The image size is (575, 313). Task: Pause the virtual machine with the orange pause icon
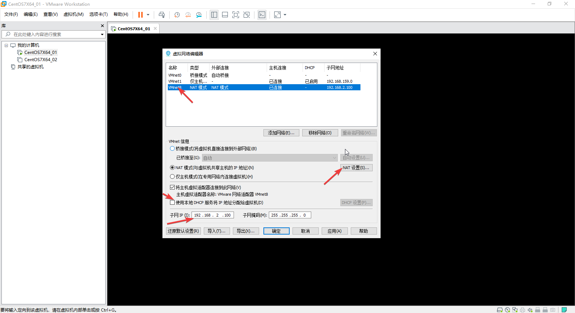(x=141, y=15)
